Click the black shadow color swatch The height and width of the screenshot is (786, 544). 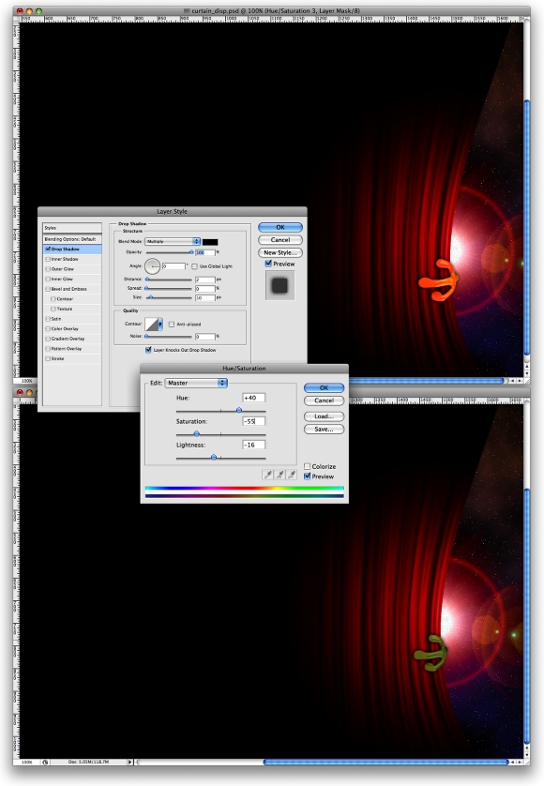[x=210, y=242]
